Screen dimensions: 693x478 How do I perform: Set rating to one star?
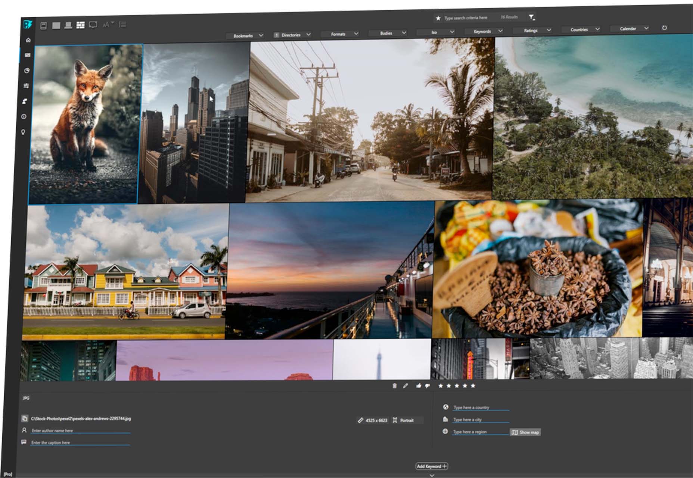tap(441, 386)
